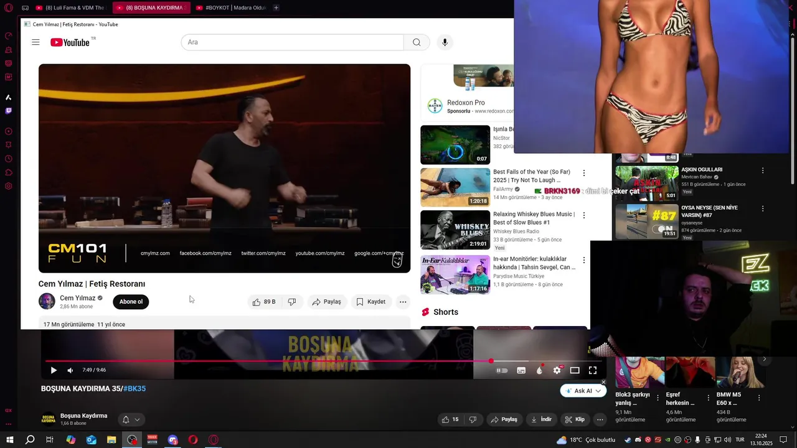Close the Ask AI popup with the X
This screenshot has height=448, width=797.
[603, 382]
